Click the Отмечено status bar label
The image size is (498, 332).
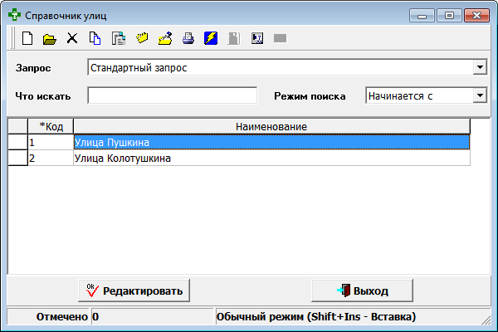(x=62, y=317)
